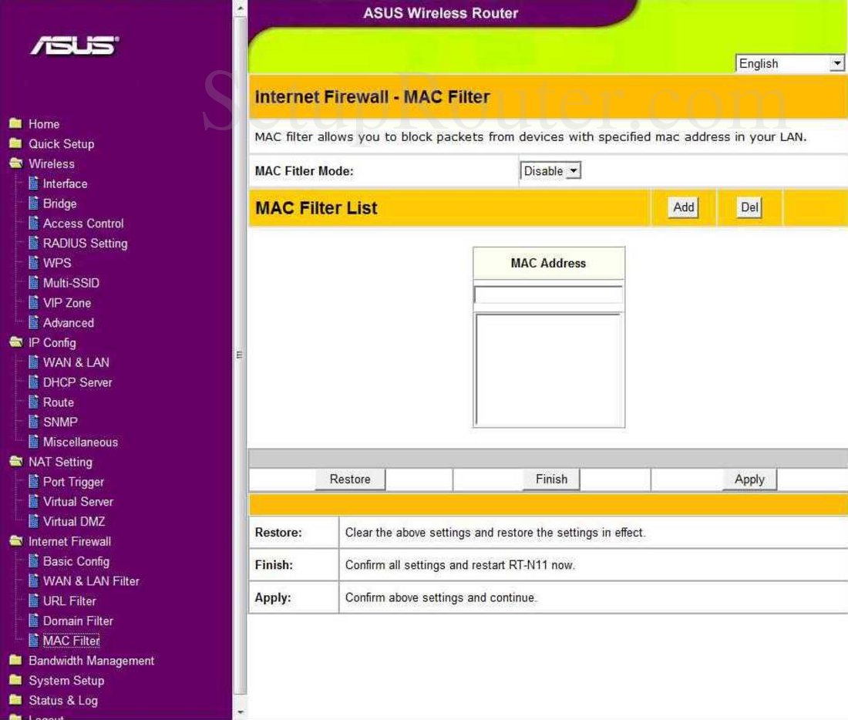Open the MAC Filter Mode dropdown
This screenshot has width=848, height=720.
coord(550,170)
